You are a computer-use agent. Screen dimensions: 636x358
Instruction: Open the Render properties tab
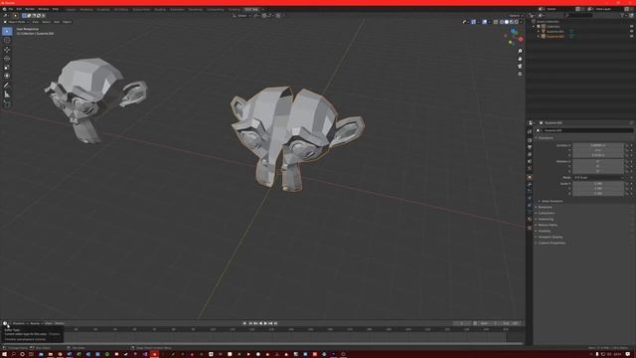(x=530, y=140)
